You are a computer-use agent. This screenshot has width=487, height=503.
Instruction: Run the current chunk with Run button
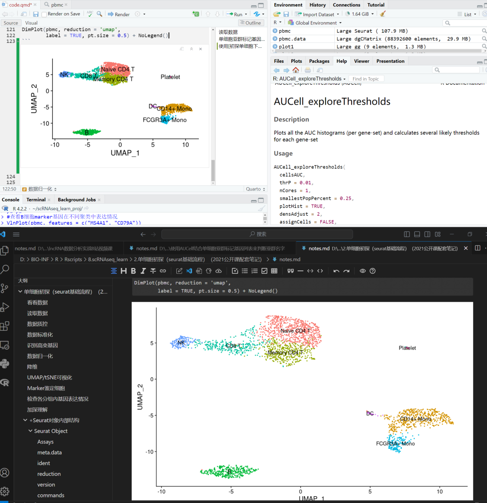point(234,14)
